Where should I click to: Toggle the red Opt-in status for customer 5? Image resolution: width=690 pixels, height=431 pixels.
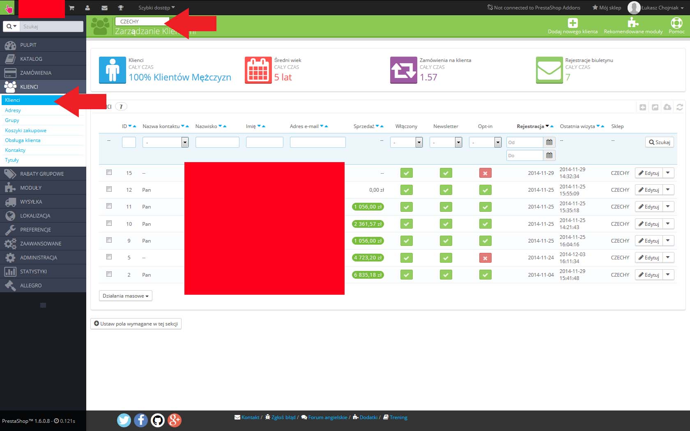485,258
